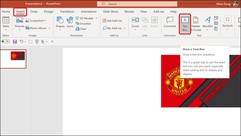Insert WordArt
The width and height of the screenshot is (241, 136).
coord(208,22)
